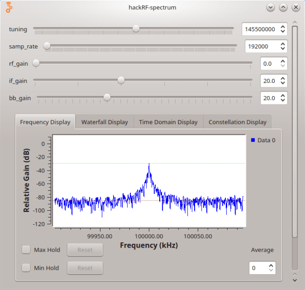The height and width of the screenshot is (290, 305).
Task: Decrease samp_rate value with down arrow
Action: click(x=282, y=48)
